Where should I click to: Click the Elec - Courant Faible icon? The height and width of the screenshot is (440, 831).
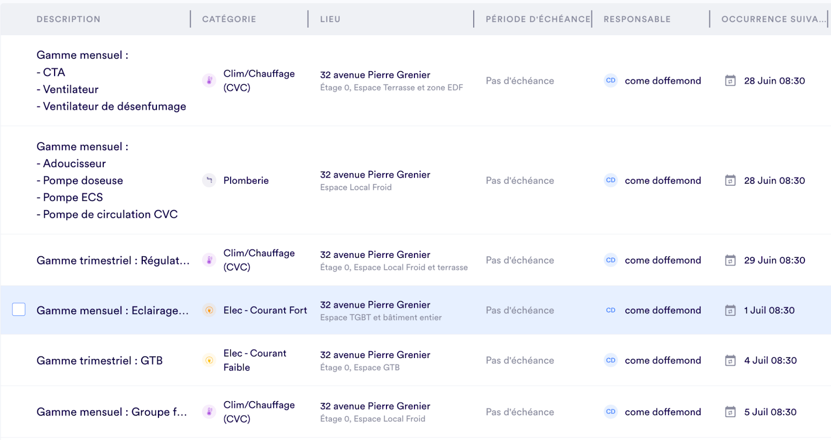(x=209, y=360)
